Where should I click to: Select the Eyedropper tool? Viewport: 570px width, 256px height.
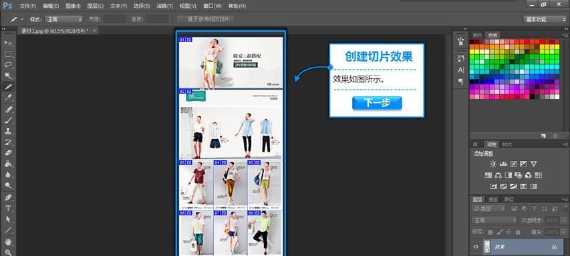pos(8,98)
